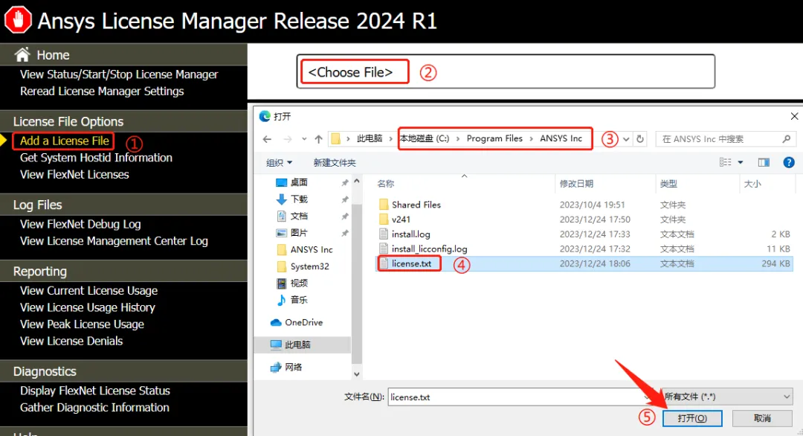
Task: Open View License Management Center Log
Action: click(114, 241)
